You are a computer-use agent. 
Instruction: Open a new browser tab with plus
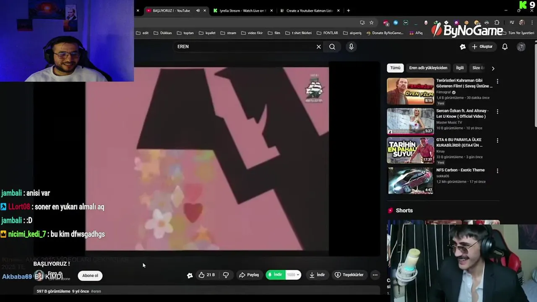click(348, 10)
